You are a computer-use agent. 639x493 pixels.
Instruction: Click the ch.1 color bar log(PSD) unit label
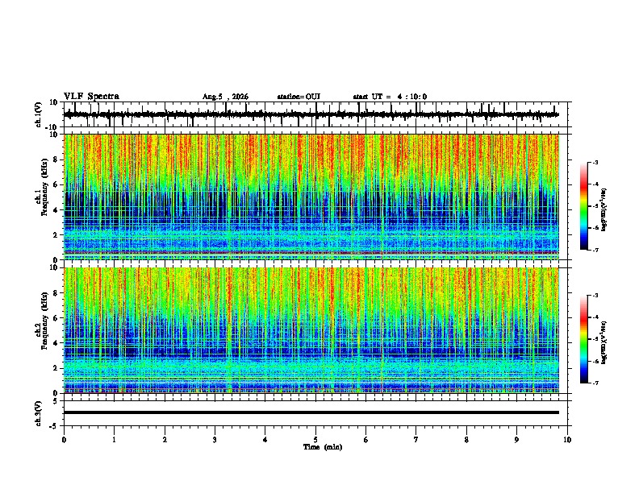point(603,209)
